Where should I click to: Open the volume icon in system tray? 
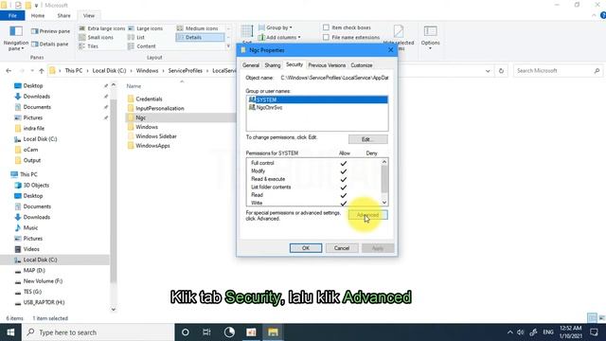point(521,332)
